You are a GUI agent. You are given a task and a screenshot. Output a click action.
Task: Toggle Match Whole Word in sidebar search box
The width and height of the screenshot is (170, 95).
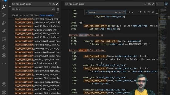[53, 4]
